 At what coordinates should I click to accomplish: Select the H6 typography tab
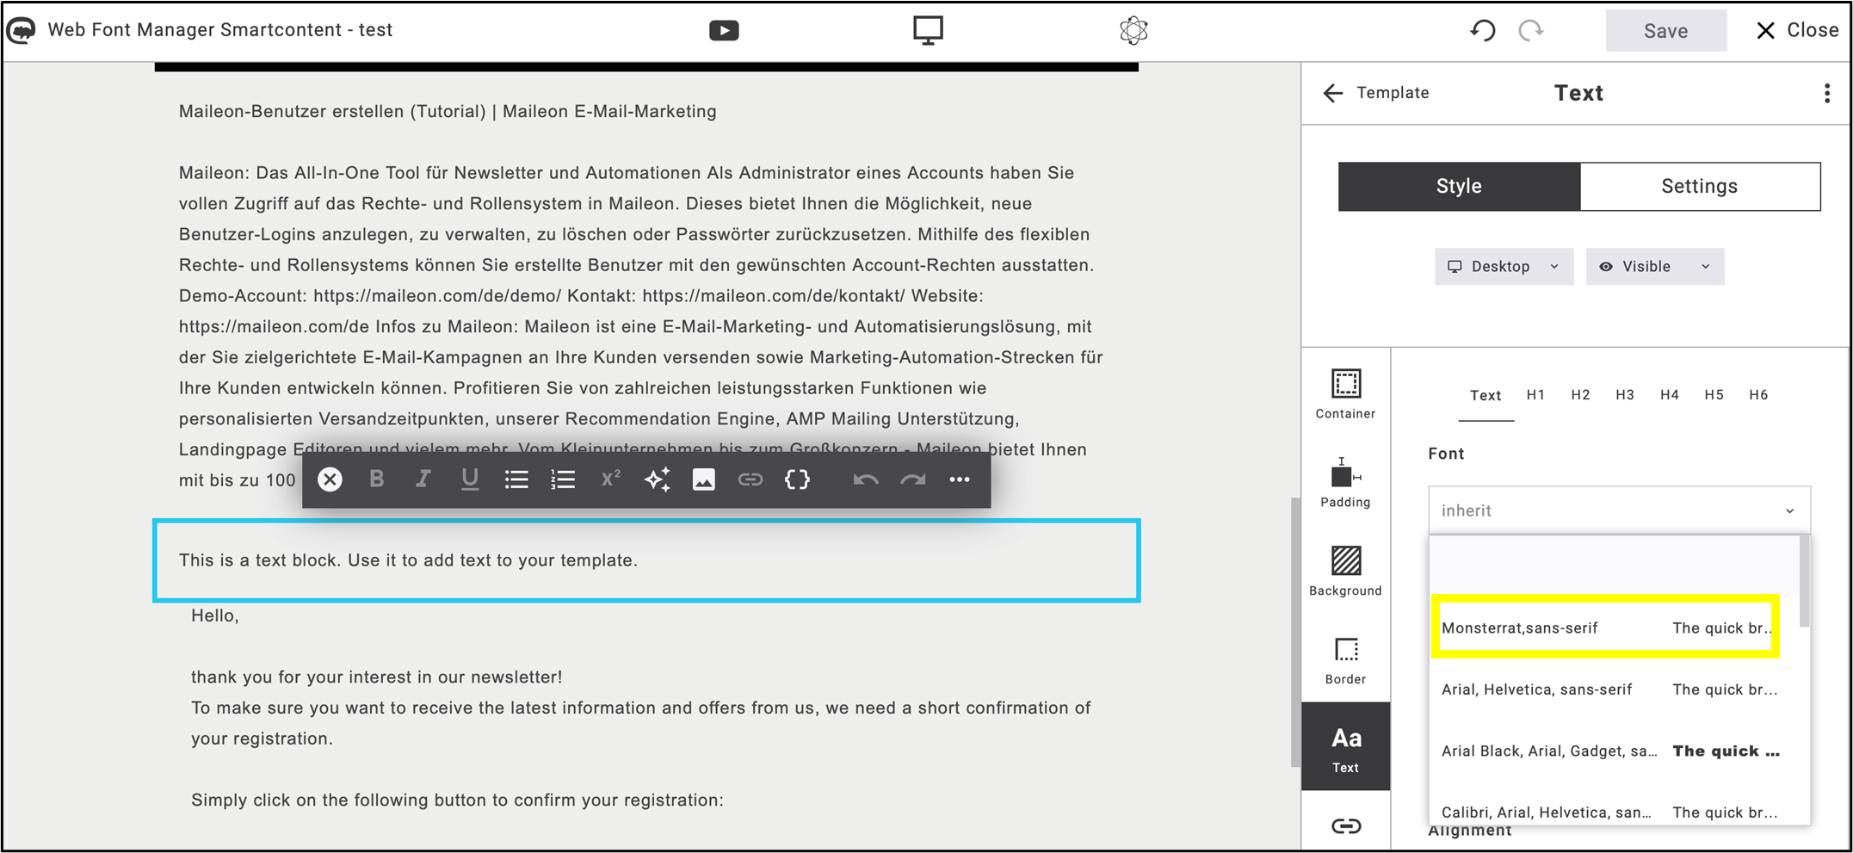pyautogui.click(x=1758, y=395)
